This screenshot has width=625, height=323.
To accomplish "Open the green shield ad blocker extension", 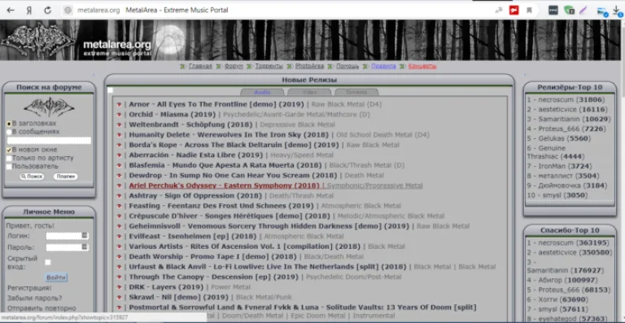I will [x=569, y=11].
